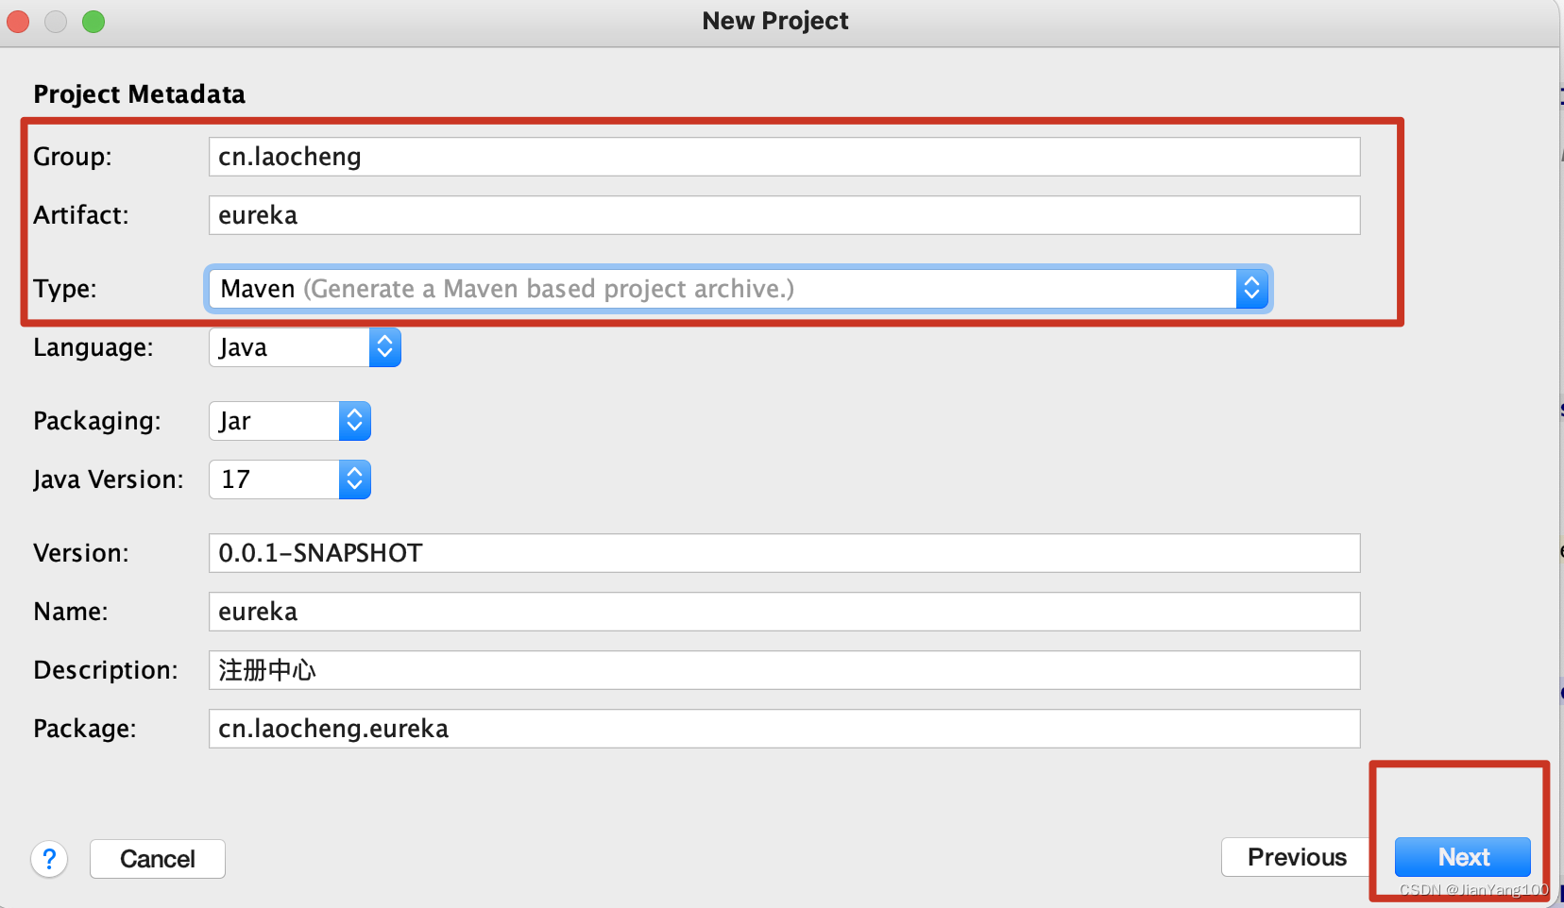
Task: Expand the Language Java dropdown
Action: [x=384, y=347]
